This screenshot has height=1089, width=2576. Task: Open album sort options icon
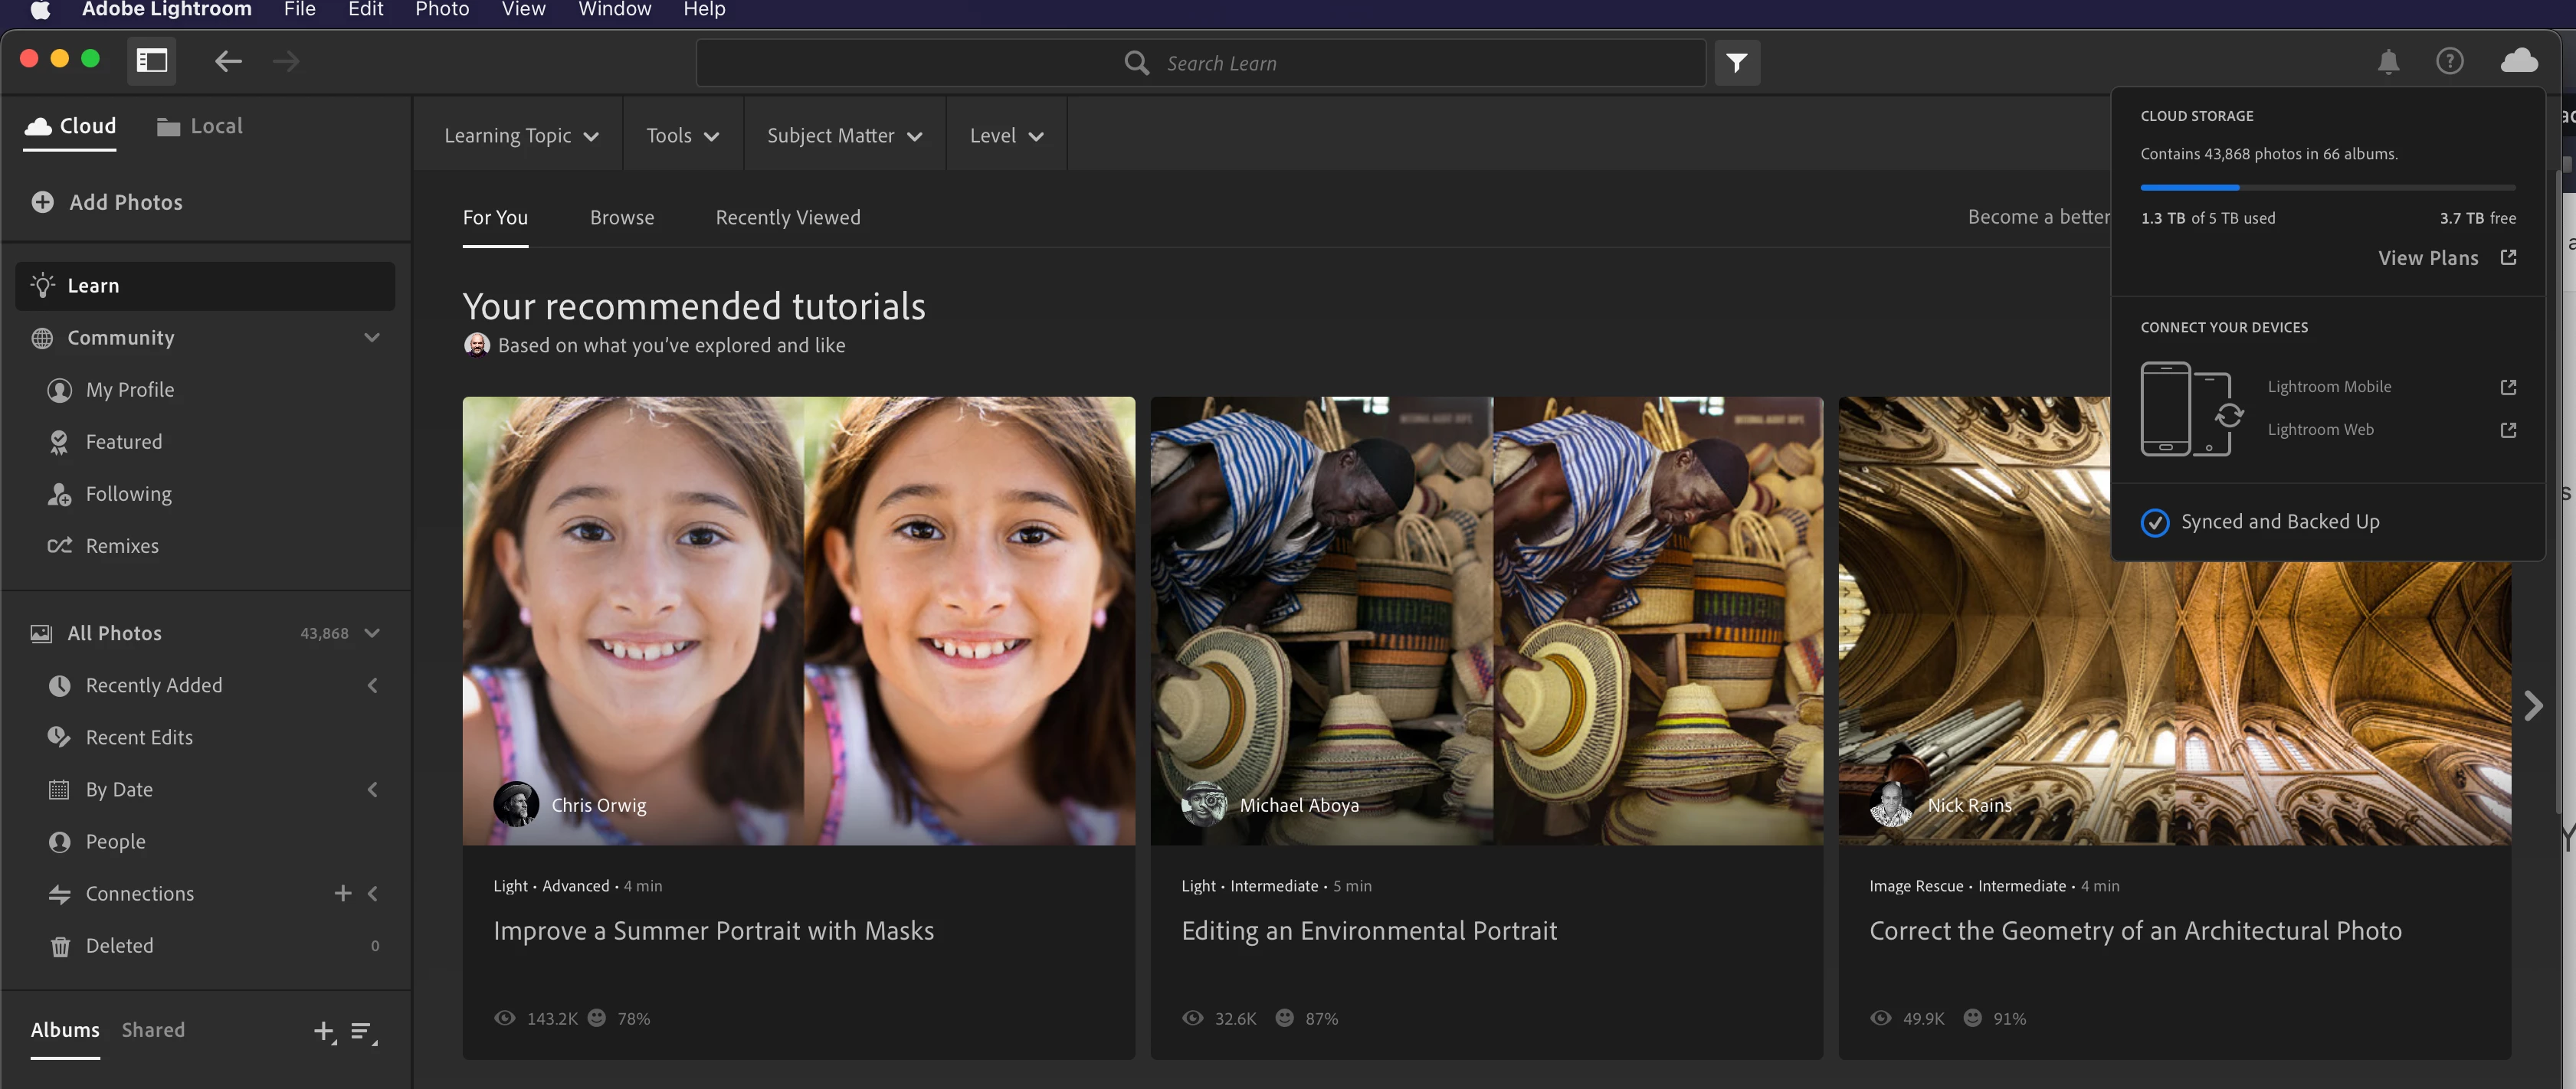(x=363, y=1031)
